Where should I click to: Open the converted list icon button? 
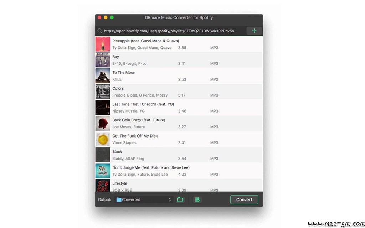pyautogui.click(x=197, y=199)
